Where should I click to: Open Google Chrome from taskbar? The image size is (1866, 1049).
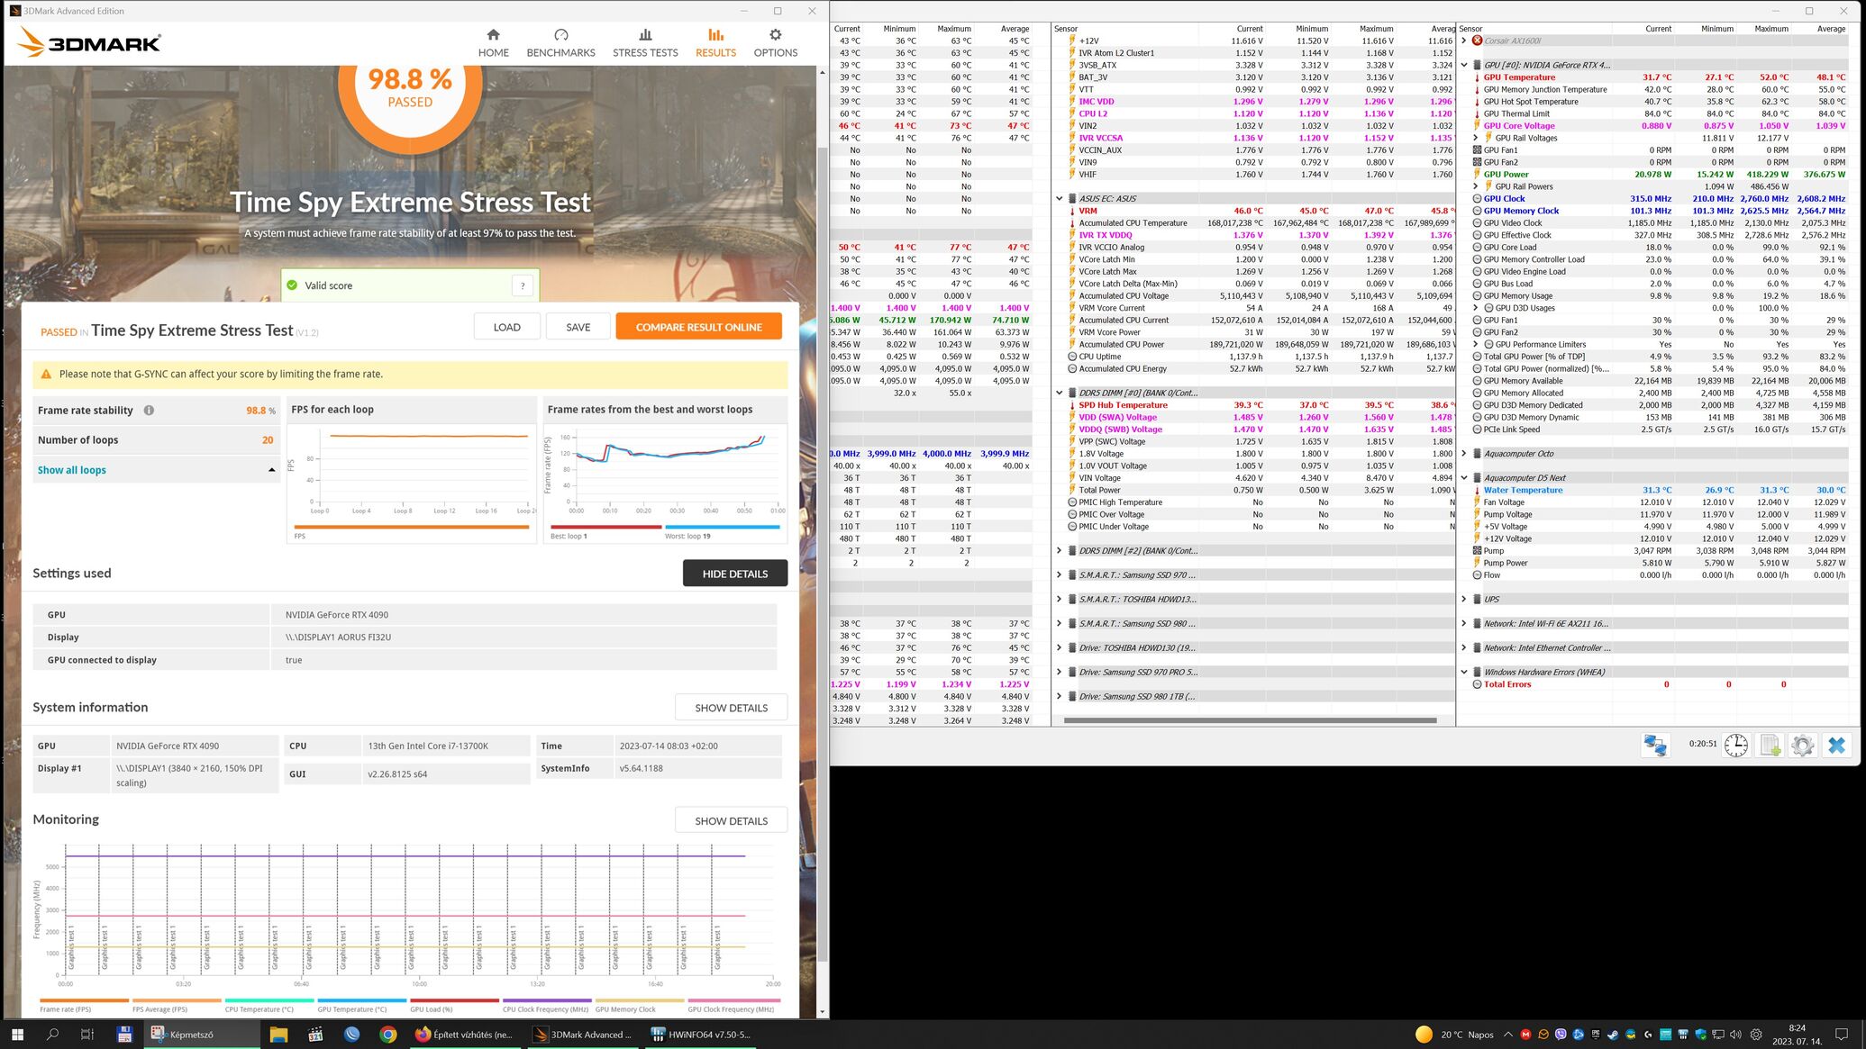[387, 1035]
